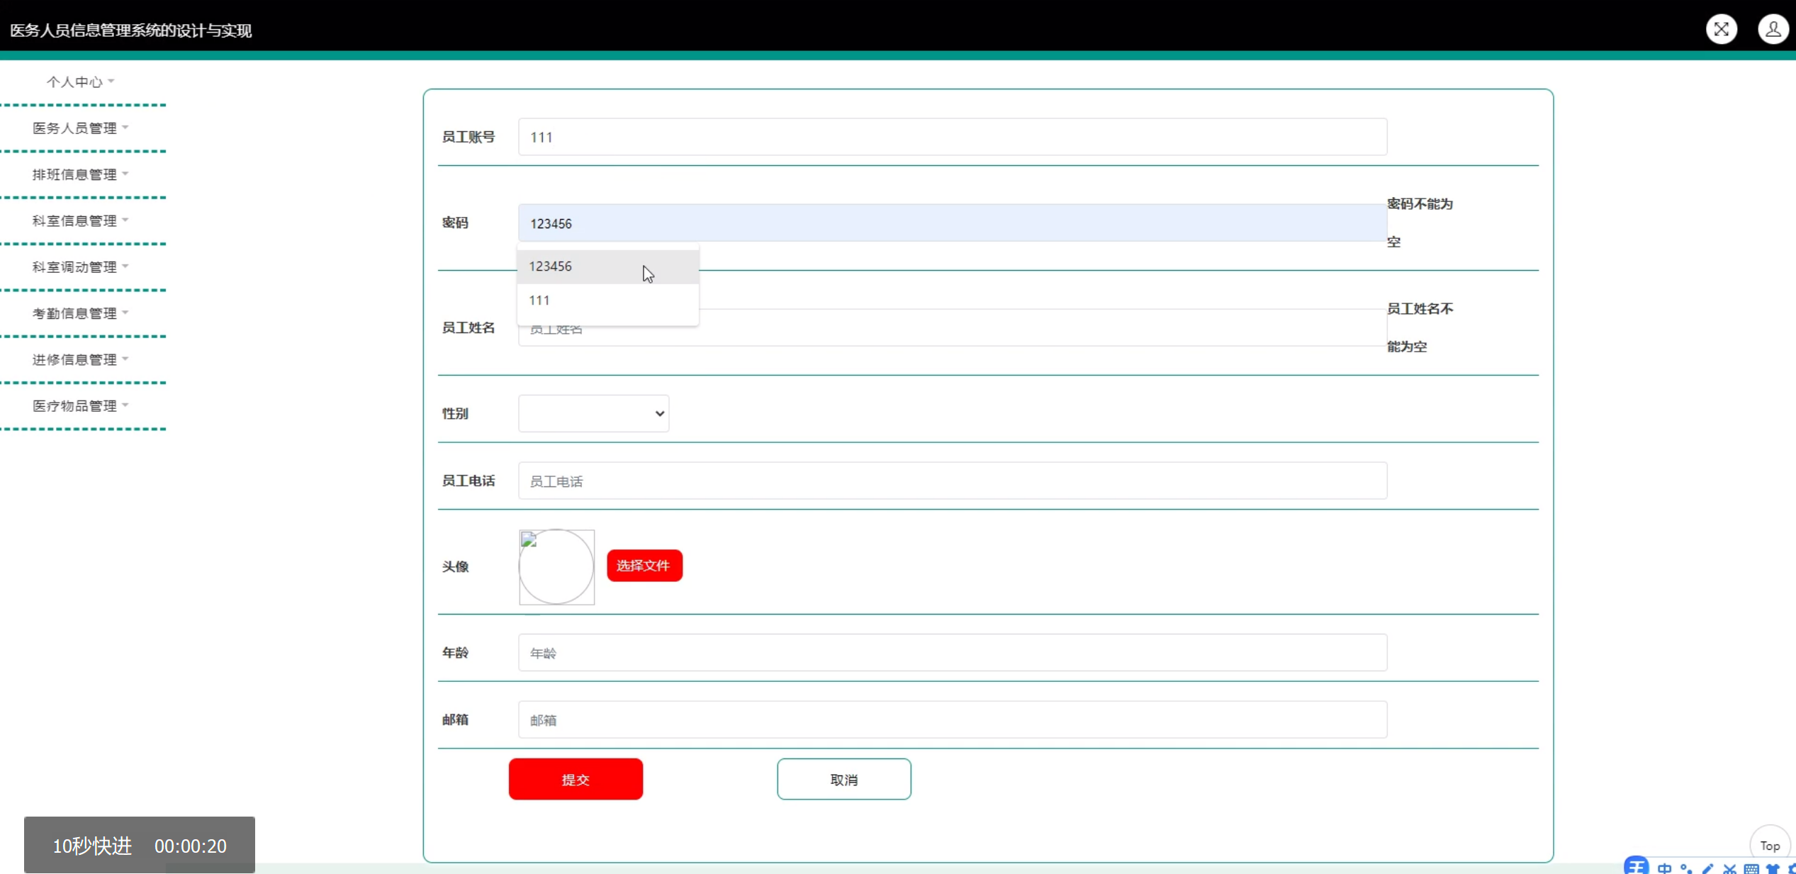Click the broken avatar image preview

click(x=556, y=566)
